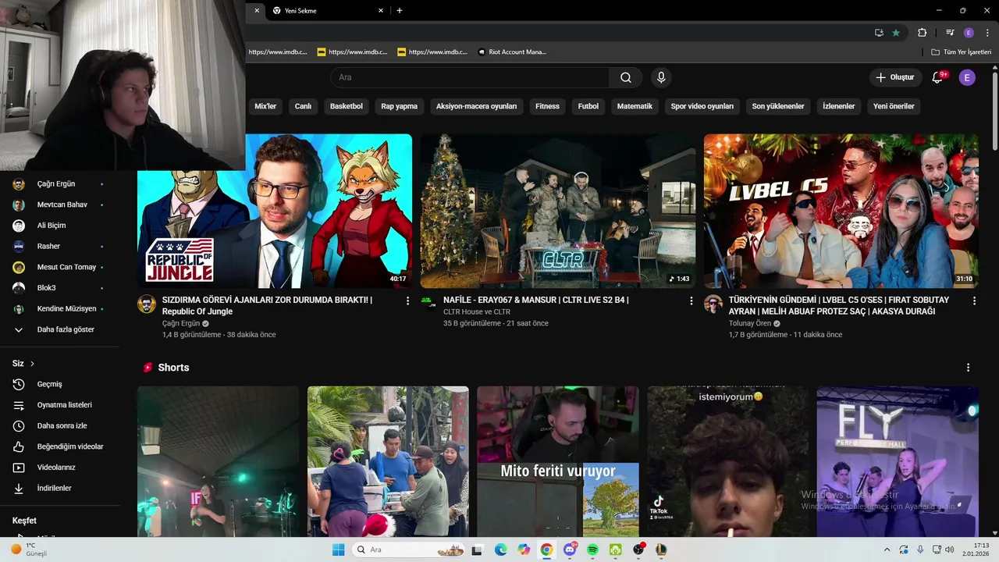
Task: Open volume control in system tray
Action: tap(950, 550)
